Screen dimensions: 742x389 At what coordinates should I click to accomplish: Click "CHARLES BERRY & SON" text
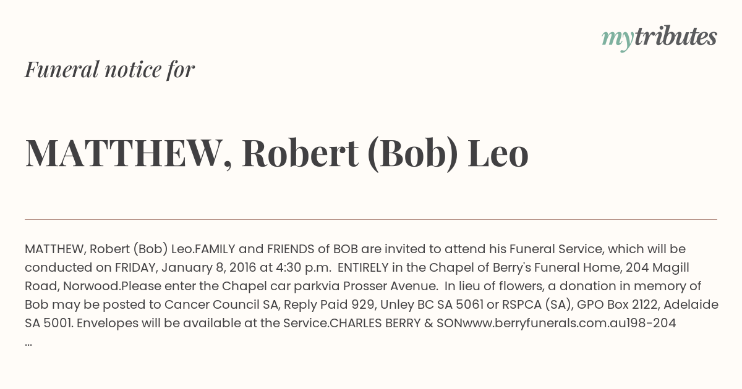[x=396, y=323]
